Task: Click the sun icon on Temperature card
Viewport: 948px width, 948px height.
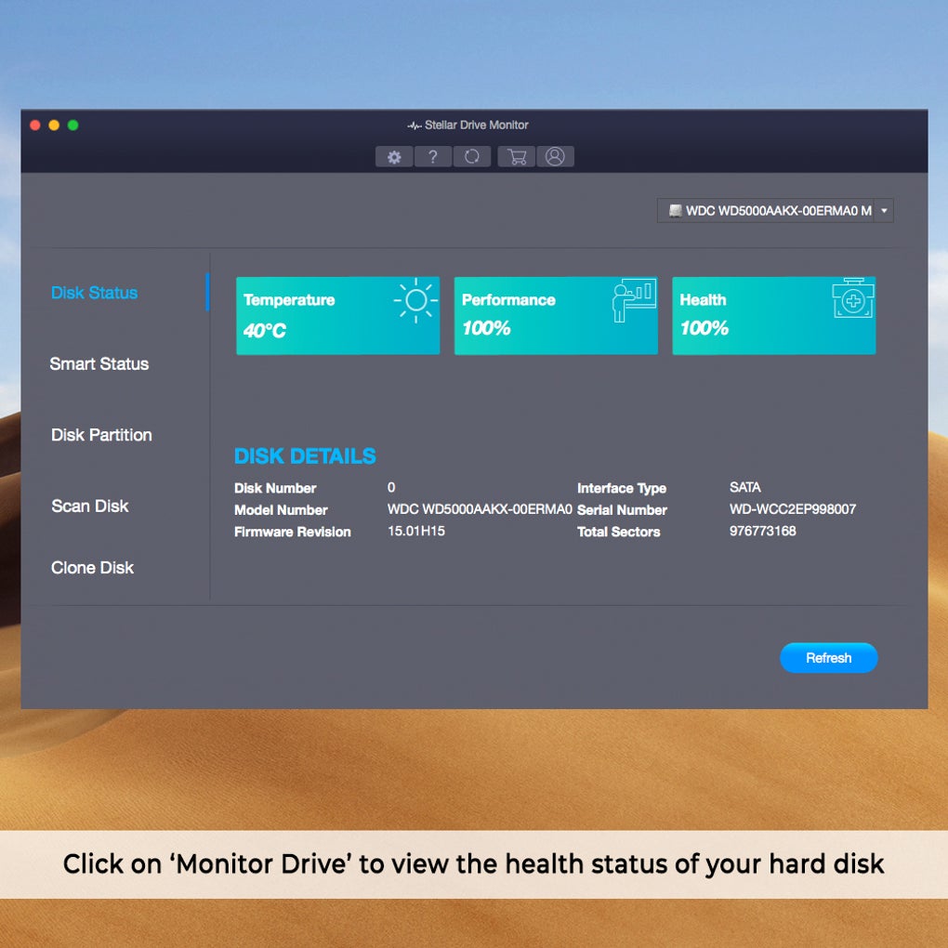Action: (416, 300)
